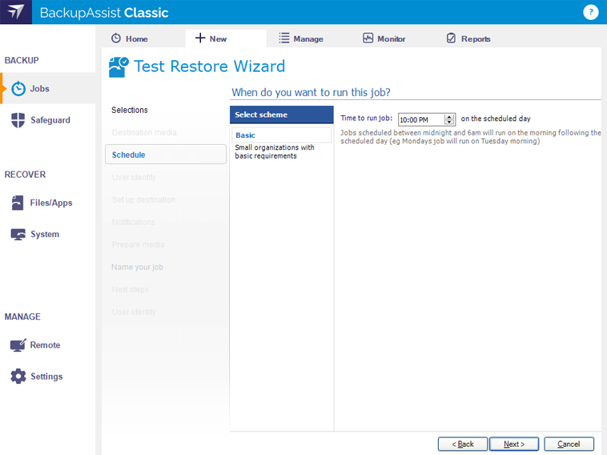Viewport: 607px width, 455px height.
Task: Click the 'When do you want to run this job?' heading
Action: click(311, 92)
